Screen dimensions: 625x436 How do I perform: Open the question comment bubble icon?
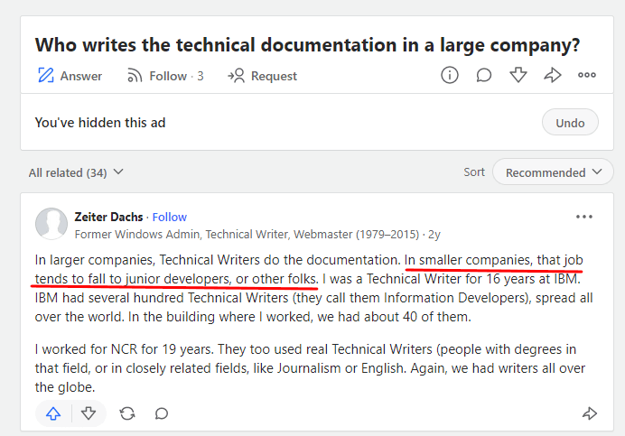pos(484,75)
